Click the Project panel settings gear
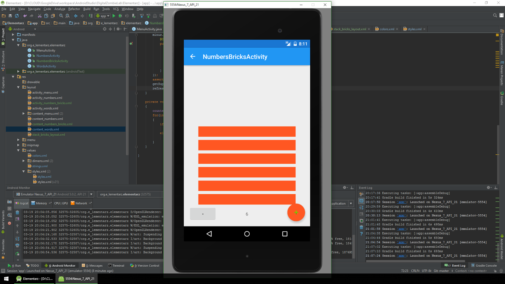Viewport: 505px width, 284px height. [118, 29]
